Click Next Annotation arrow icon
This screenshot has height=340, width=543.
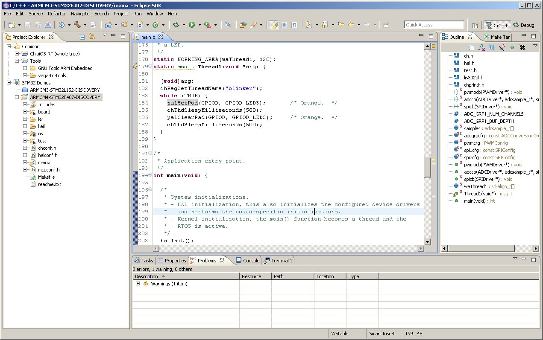308,25
